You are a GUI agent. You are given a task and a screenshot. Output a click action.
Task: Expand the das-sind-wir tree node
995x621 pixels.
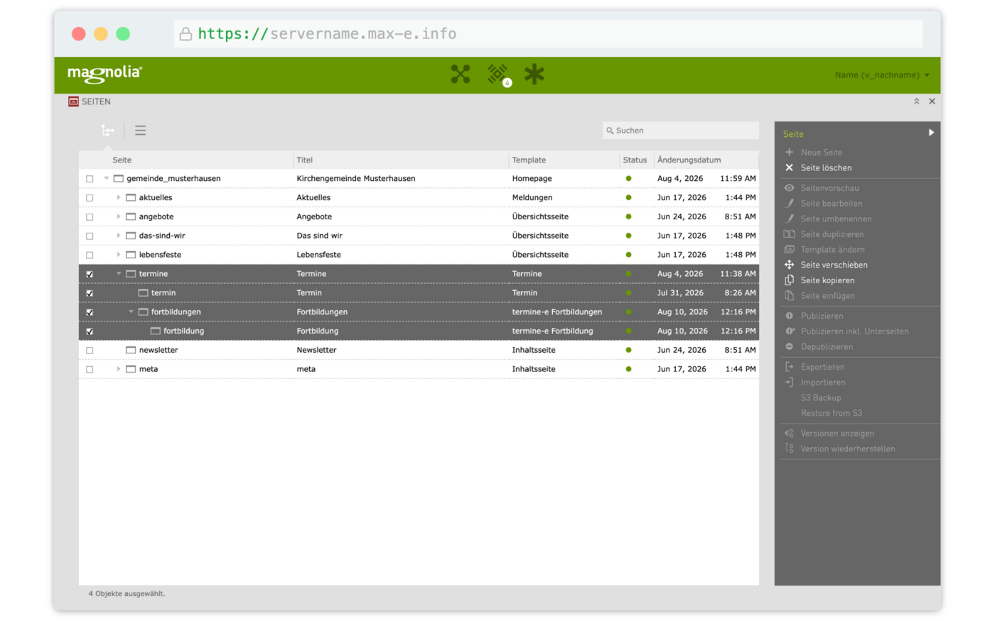point(119,236)
